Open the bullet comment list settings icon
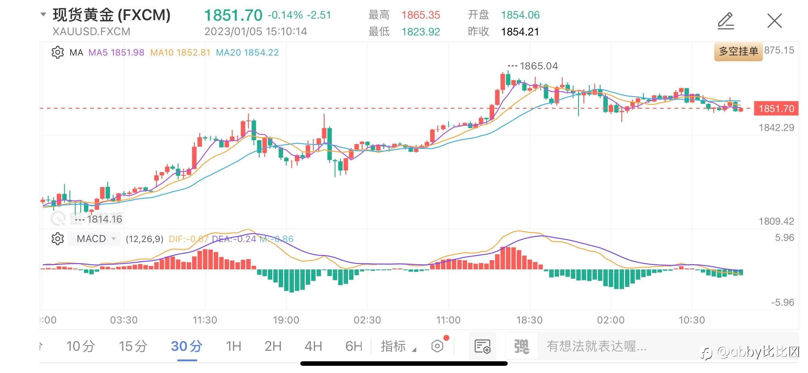Image resolution: width=808 pixels, height=373 pixels. [482, 346]
